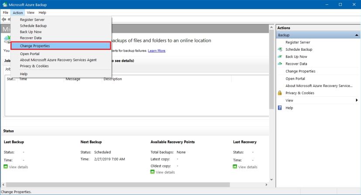Click horizontal scrollbar right arrow
This screenshot has width=361, height=195.
[266, 185]
